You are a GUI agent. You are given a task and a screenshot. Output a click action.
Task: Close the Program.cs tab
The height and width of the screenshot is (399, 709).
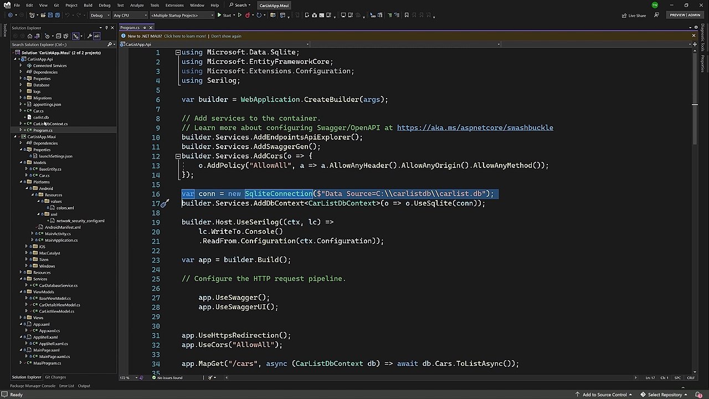pyautogui.click(x=150, y=28)
